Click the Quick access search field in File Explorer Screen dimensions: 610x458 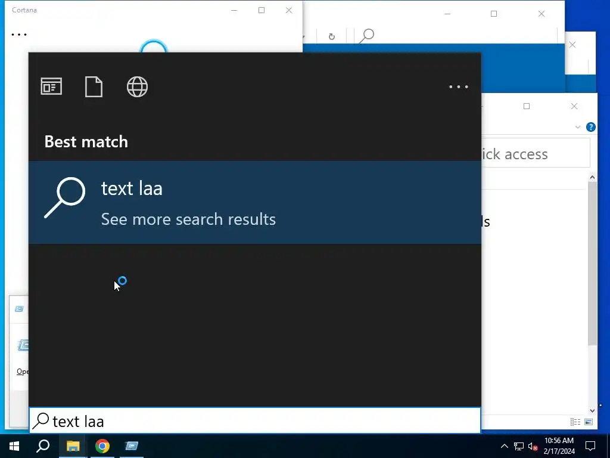[x=536, y=154]
